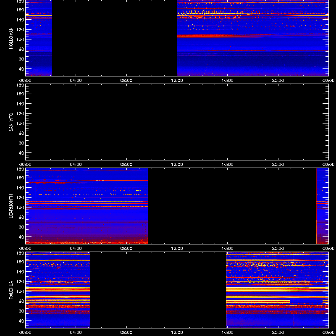Click the LEARMONTH station axis label

coord(11,206)
